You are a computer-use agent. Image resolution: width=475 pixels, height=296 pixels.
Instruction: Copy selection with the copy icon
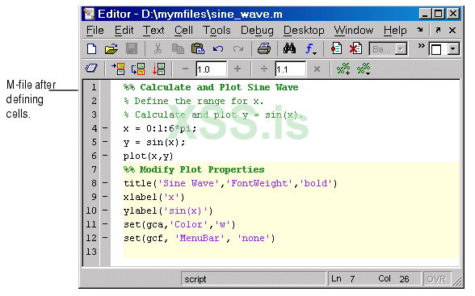178,48
